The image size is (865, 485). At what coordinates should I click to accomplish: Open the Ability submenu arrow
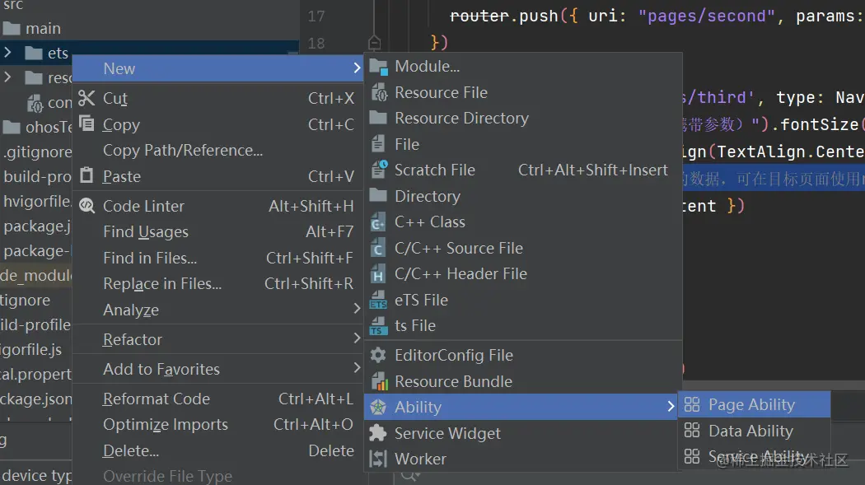click(671, 407)
